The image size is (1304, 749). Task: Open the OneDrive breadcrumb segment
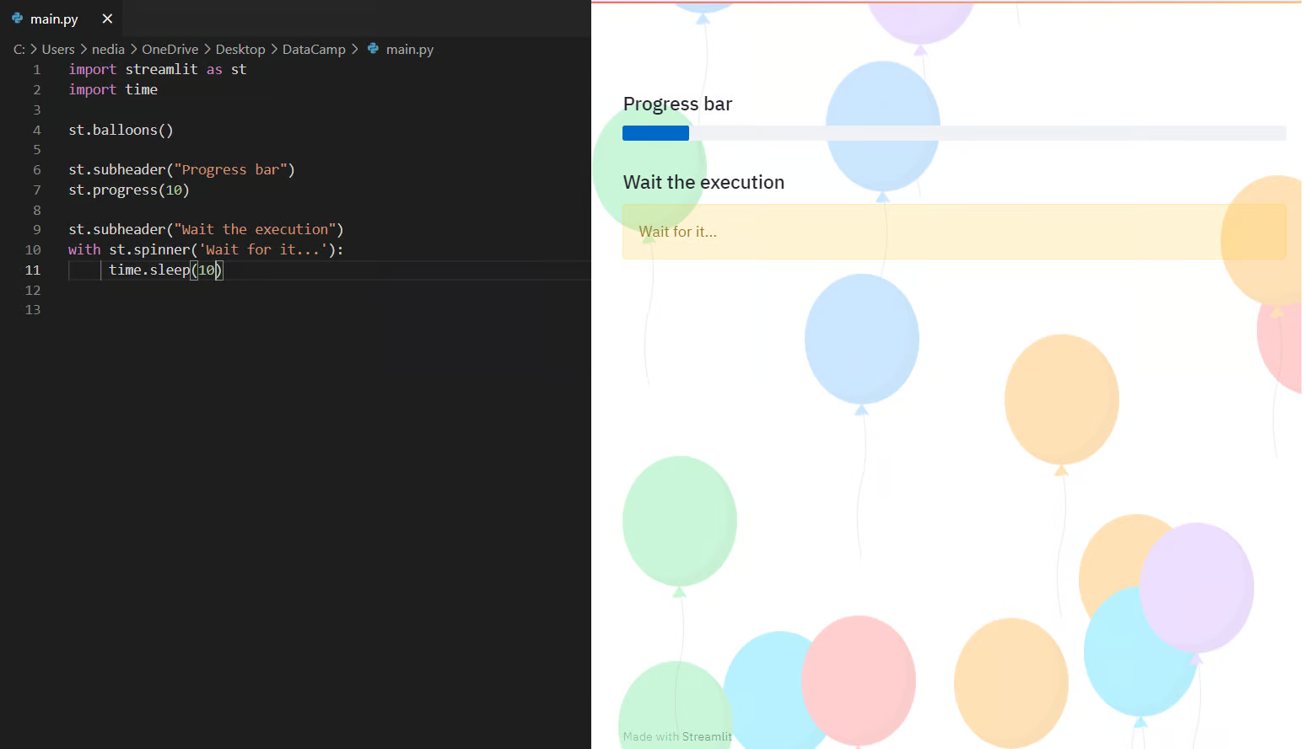(170, 50)
